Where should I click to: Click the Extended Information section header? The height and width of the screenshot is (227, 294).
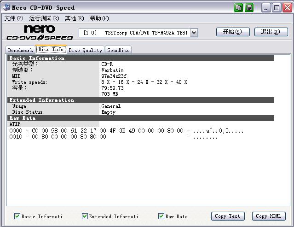[x=141, y=100]
